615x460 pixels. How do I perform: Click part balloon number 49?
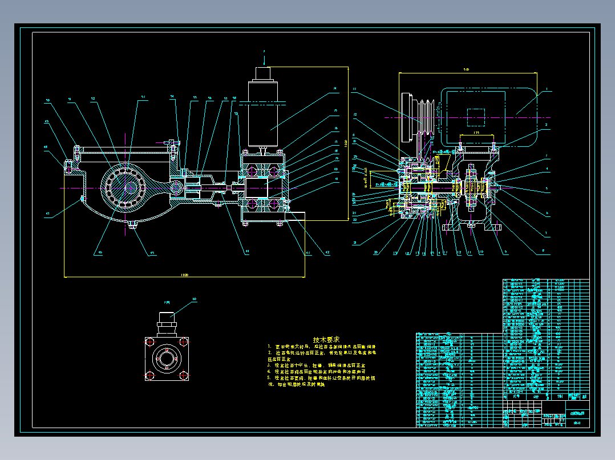pyautogui.click(x=47, y=122)
